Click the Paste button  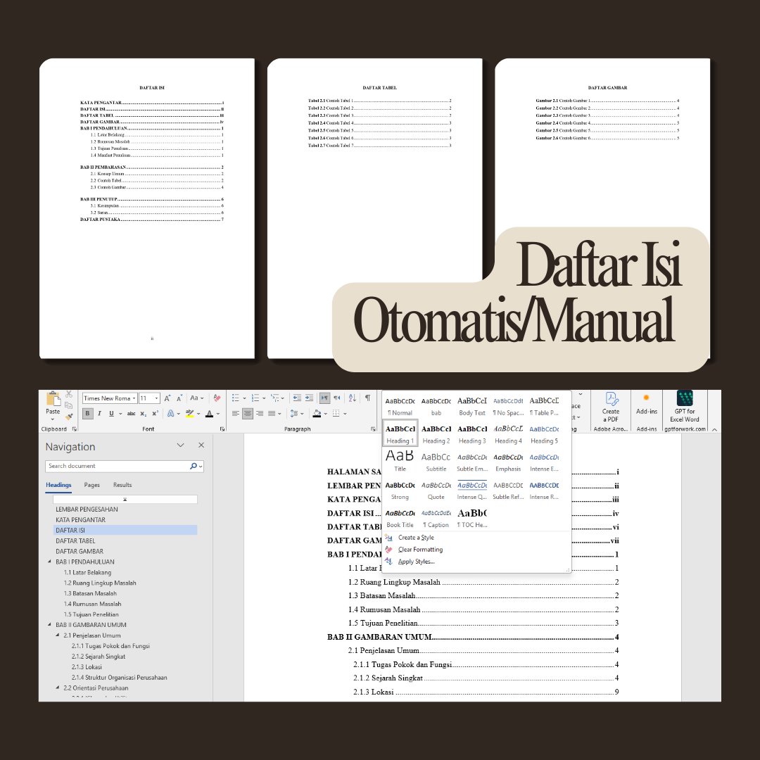[x=53, y=406]
